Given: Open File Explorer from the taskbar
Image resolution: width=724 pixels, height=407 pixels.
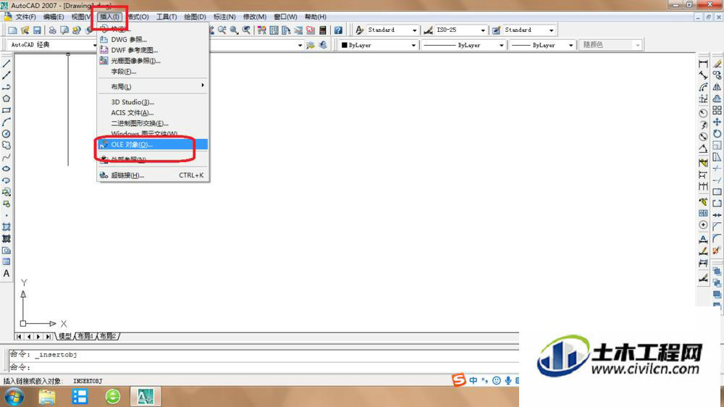Looking at the screenshot, I should 47,396.
